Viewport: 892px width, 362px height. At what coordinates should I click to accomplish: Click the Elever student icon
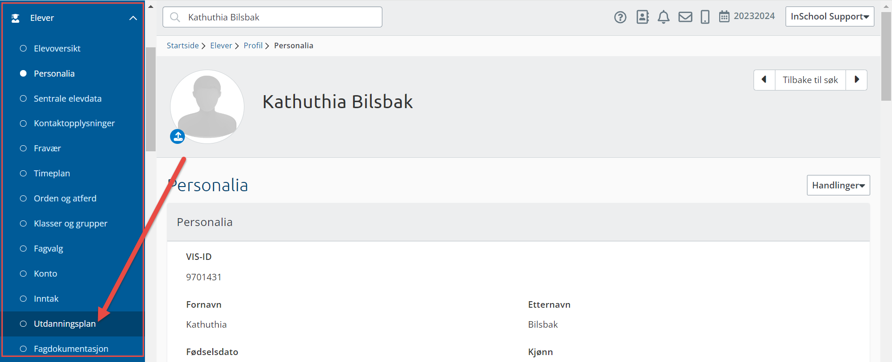pyautogui.click(x=15, y=18)
